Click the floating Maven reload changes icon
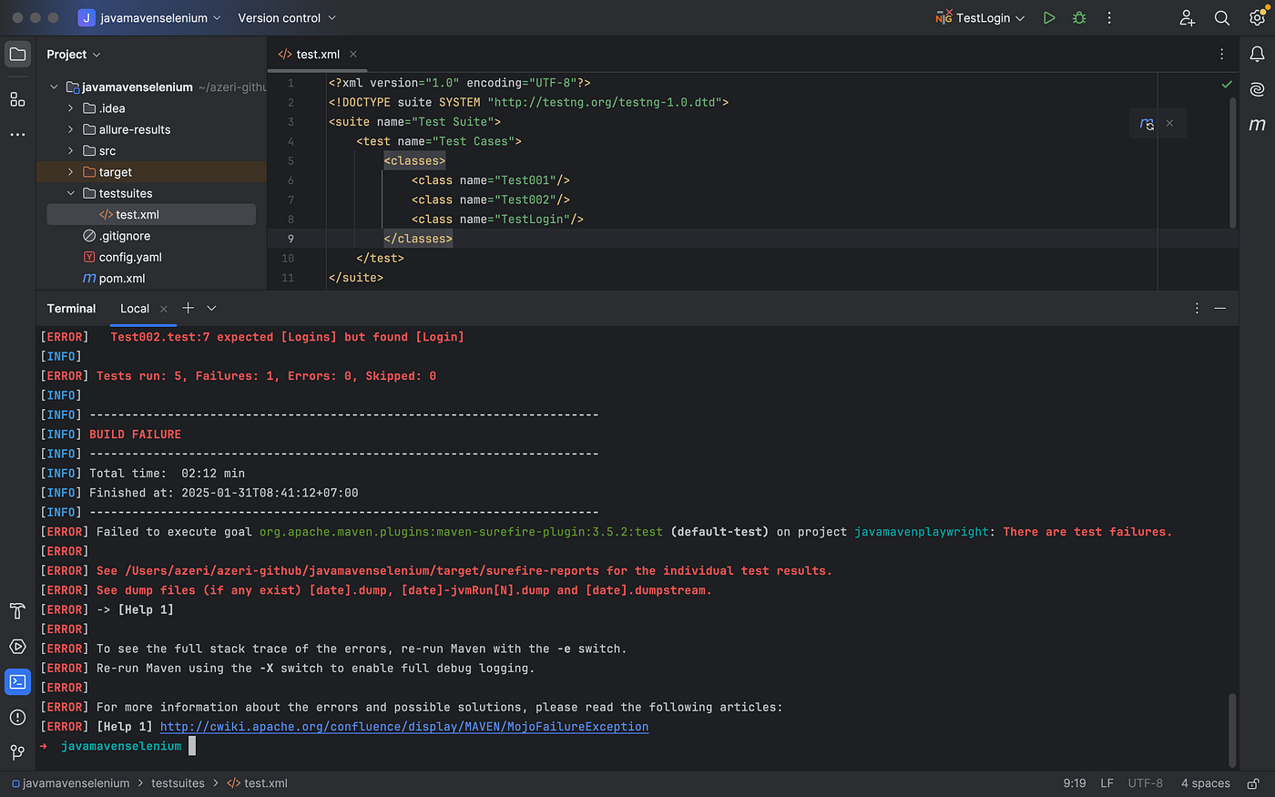 pyautogui.click(x=1147, y=124)
